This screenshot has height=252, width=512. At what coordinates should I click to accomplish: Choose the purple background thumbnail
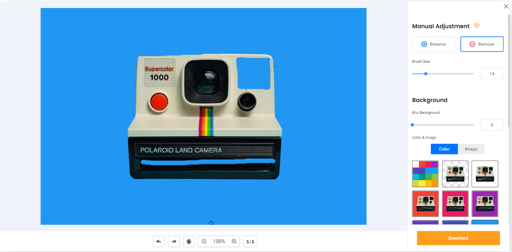coord(485,204)
